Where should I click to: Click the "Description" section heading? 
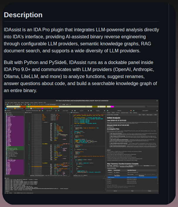tap(23, 15)
